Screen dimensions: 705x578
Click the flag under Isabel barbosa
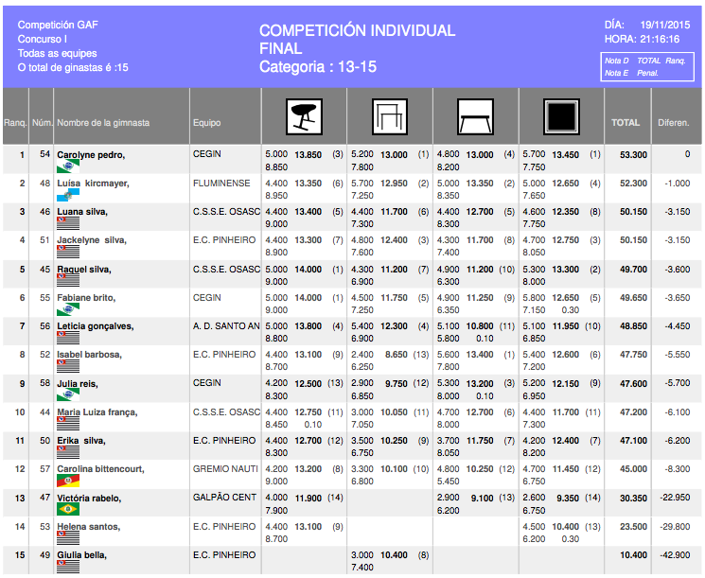68,366
